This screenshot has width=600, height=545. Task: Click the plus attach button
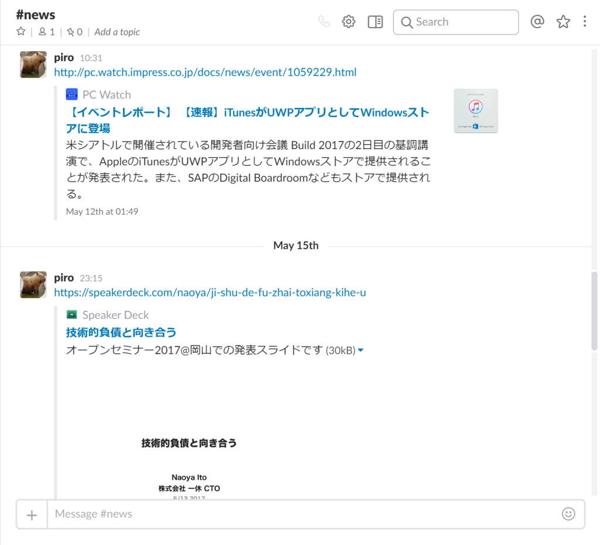tap(32, 514)
